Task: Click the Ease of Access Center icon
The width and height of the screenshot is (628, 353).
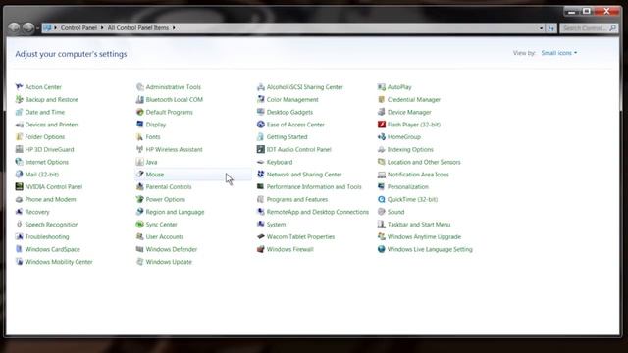Action: [261, 125]
